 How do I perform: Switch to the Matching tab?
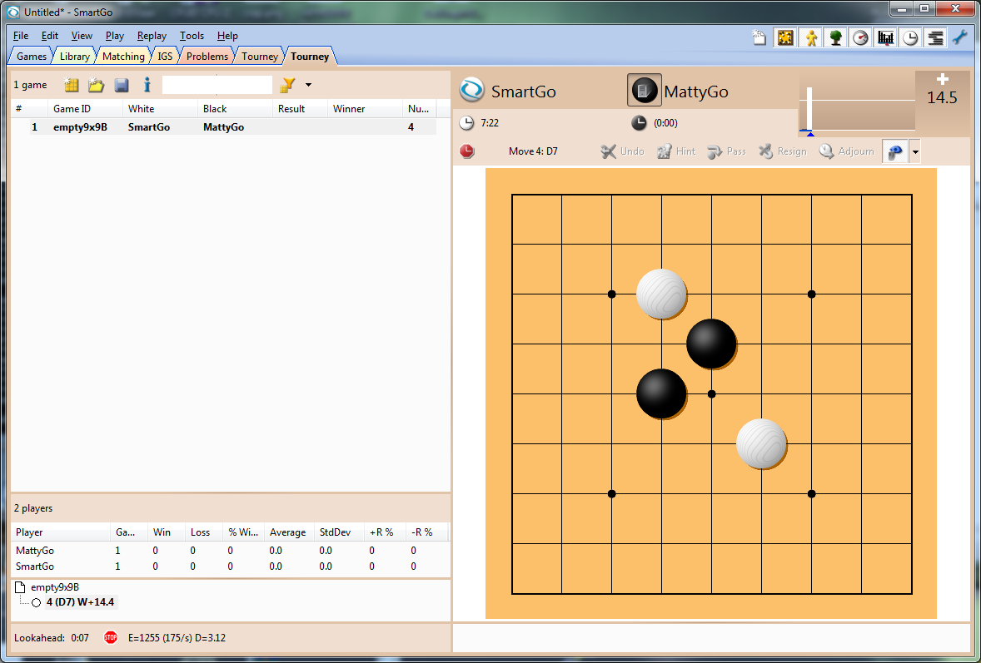[x=123, y=57]
